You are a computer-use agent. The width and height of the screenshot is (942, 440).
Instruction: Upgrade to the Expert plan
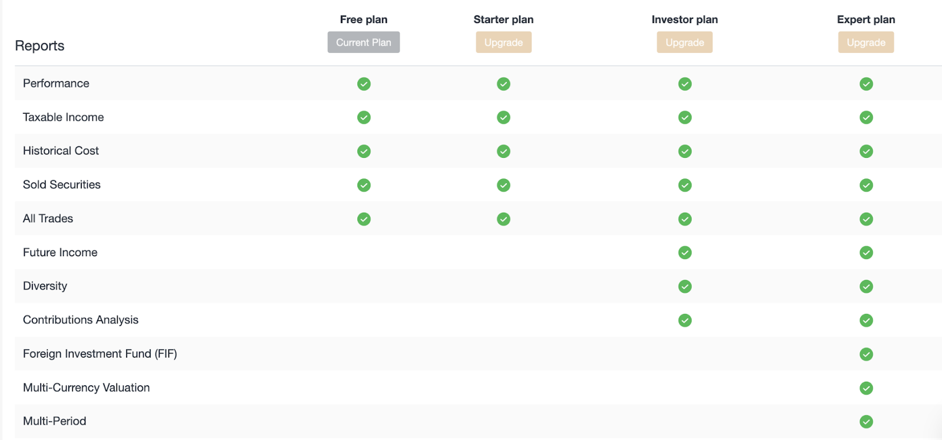[x=866, y=42]
